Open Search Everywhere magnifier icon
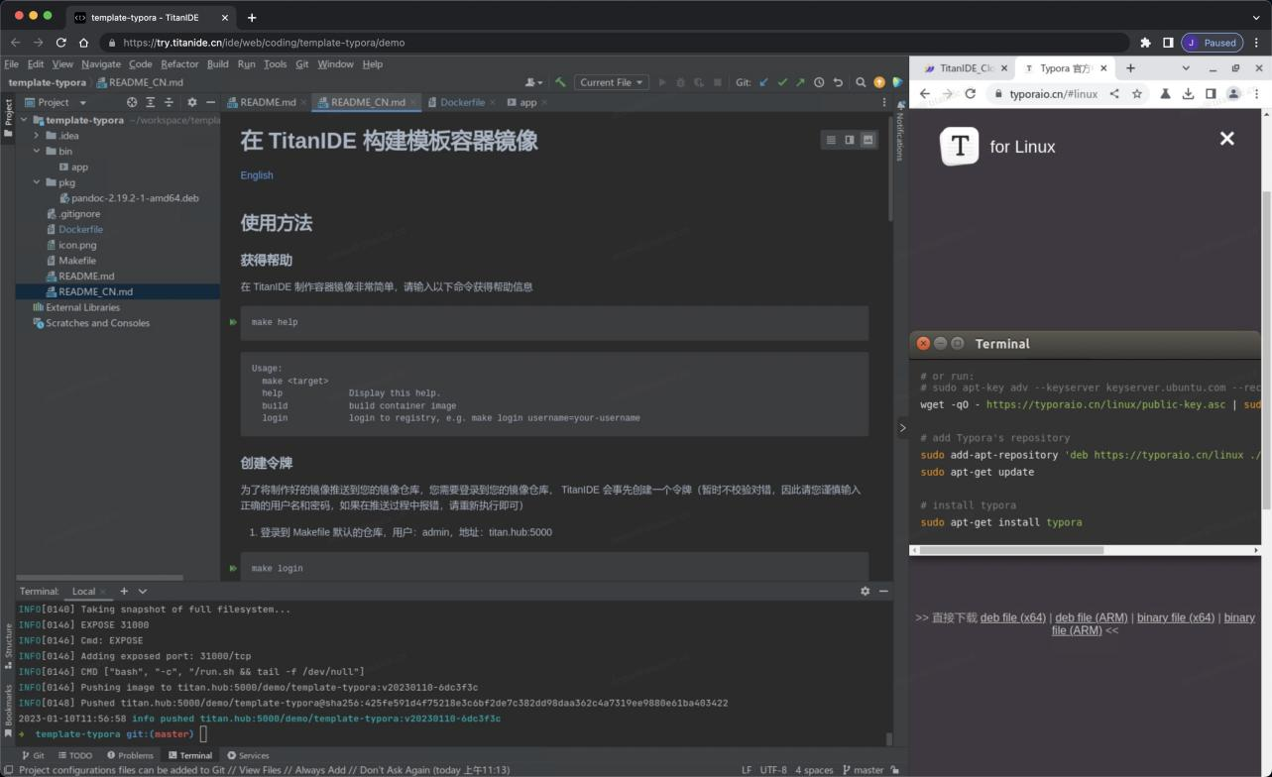This screenshot has width=1272, height=777. click(x=861, y=82)
